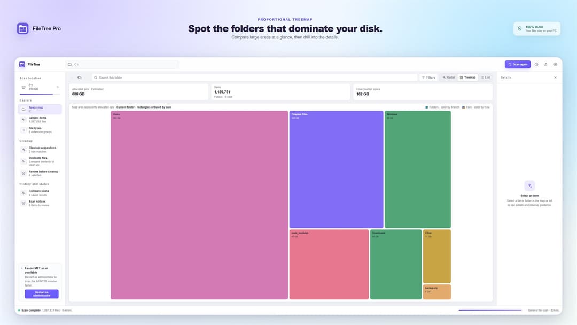577x325 pixels.
Task: Select the purple Program Files block
Action: (337, 169)
